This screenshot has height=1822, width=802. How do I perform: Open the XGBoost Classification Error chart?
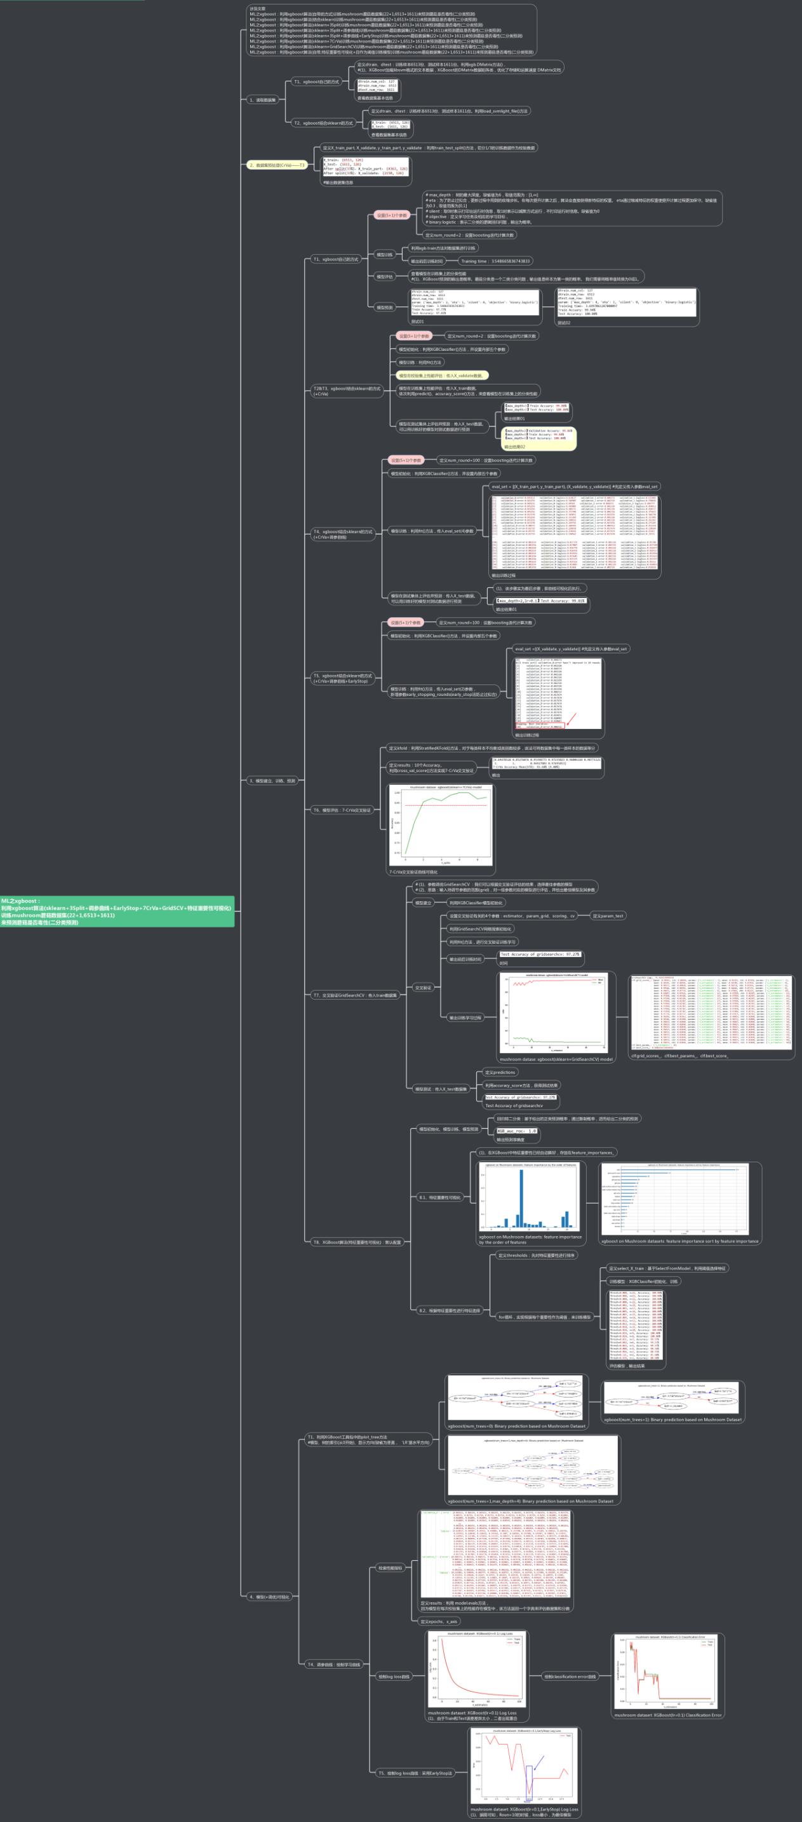(667, 1672)
